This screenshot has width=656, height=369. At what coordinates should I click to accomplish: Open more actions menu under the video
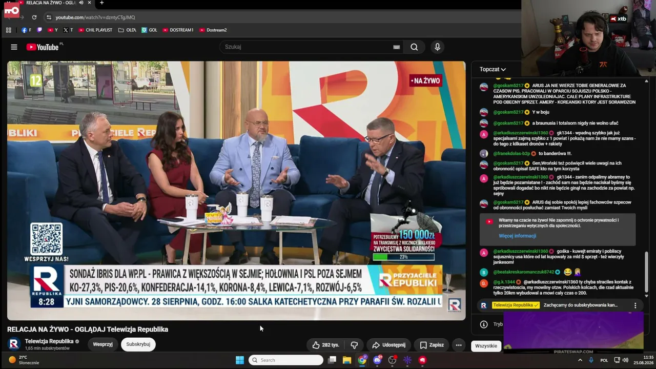tap(459, 345)
